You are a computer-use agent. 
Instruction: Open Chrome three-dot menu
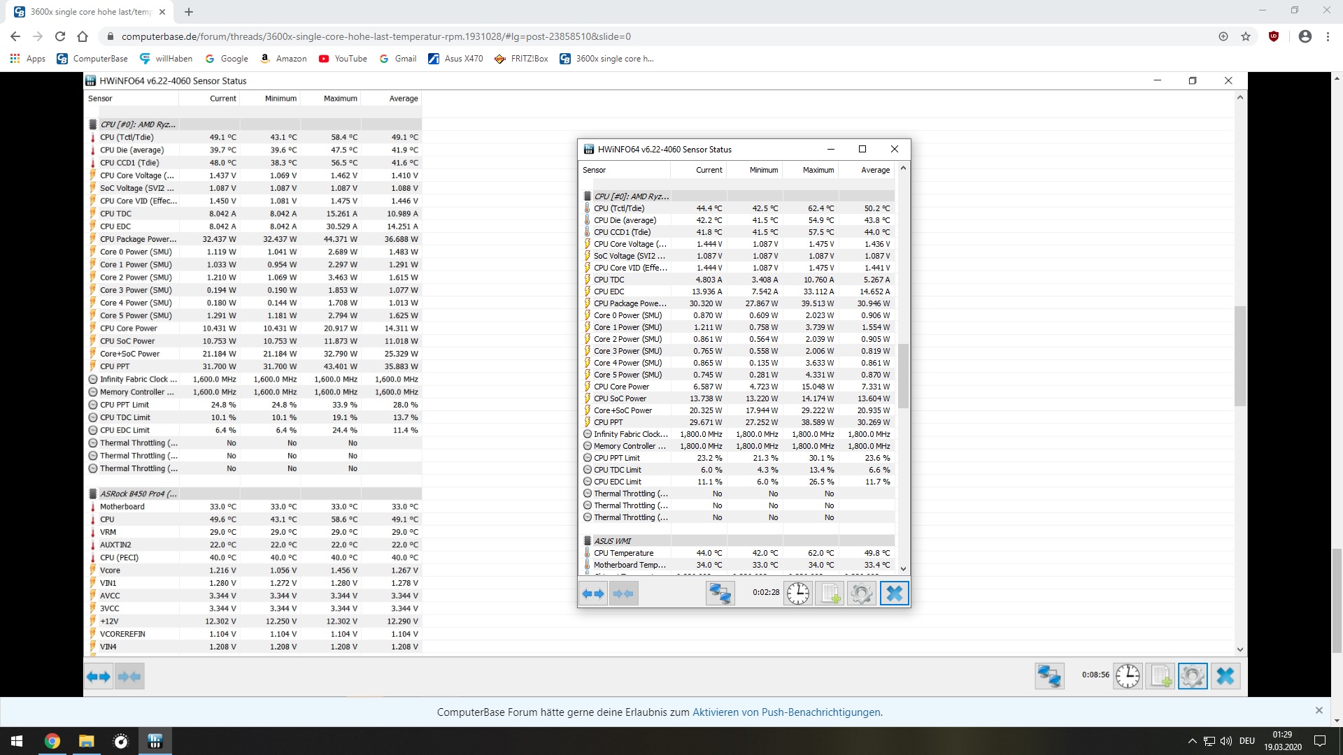[x=1328, y=36]
